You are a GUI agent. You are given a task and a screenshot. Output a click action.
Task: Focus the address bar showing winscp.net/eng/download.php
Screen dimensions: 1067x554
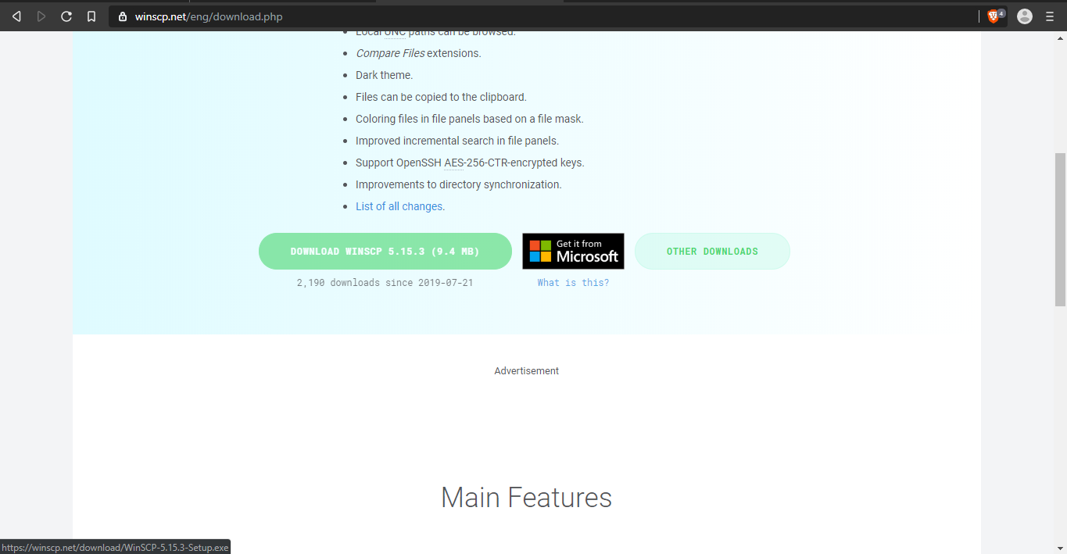pyautogui.click(x=543, y=16)
